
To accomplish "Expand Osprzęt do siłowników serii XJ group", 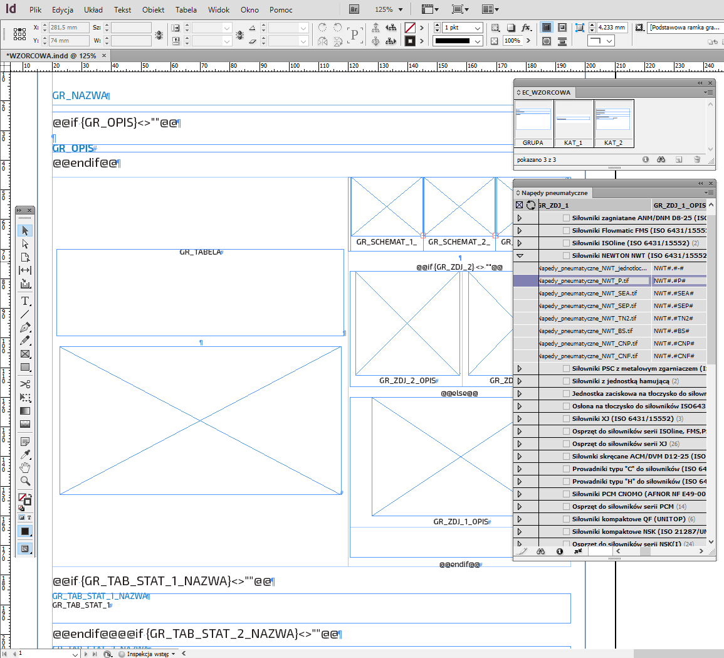I will point(520,443).
